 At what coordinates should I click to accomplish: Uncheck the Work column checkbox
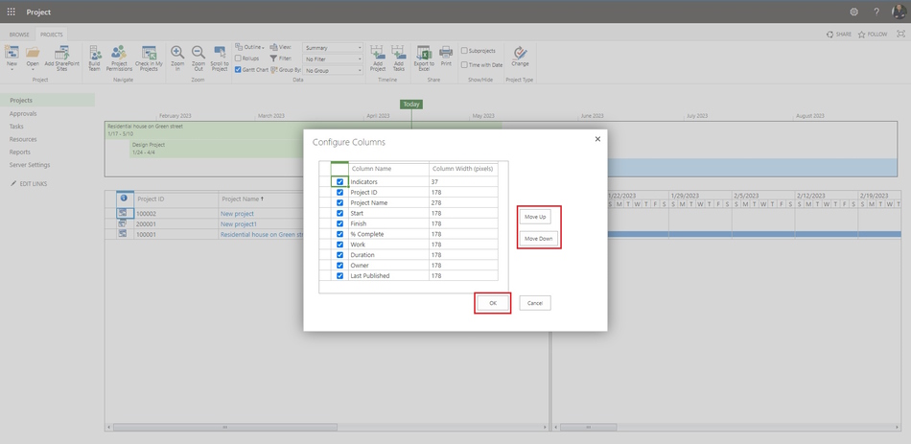click(339, 245)
